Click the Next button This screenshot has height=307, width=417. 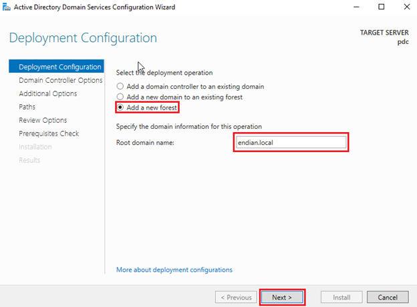(282, 297)
